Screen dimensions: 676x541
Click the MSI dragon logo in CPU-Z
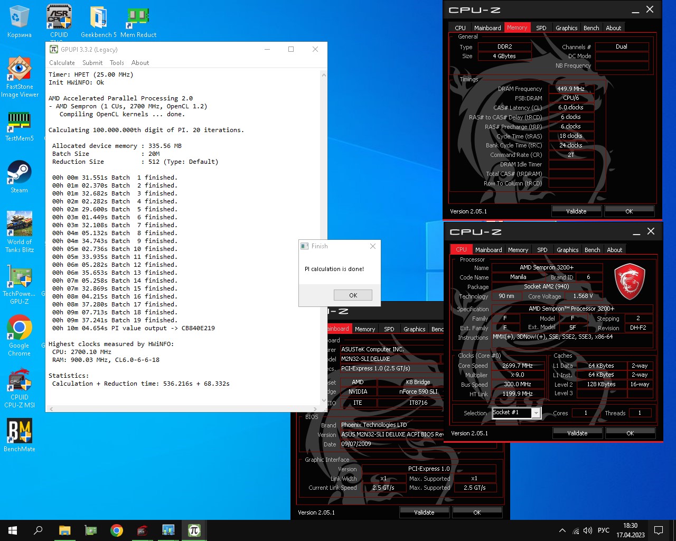[x=630, y=282]
